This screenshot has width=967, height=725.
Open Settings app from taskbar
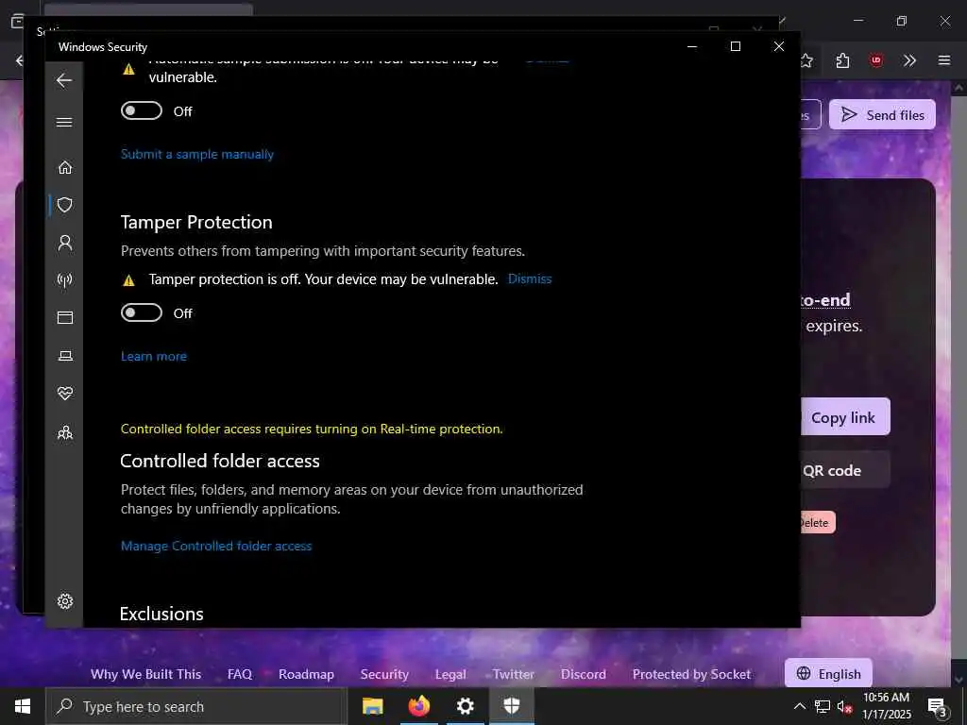[x=466, y=706]
